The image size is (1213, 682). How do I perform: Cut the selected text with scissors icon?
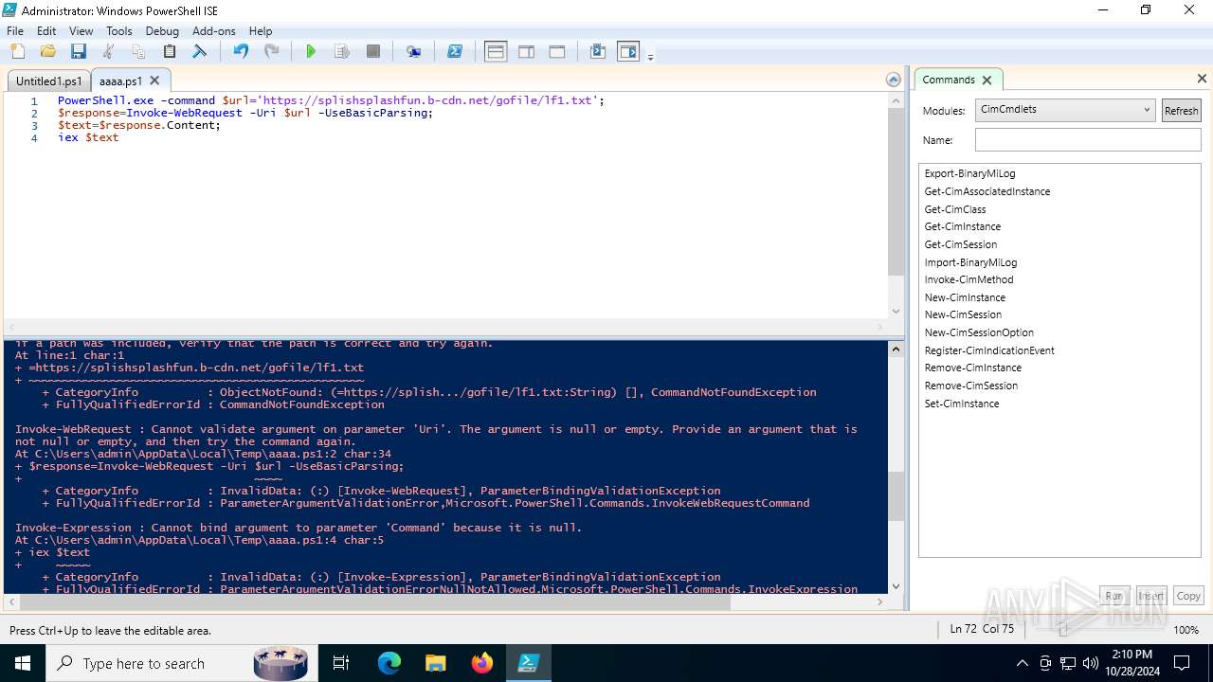[x=108, y=51]
